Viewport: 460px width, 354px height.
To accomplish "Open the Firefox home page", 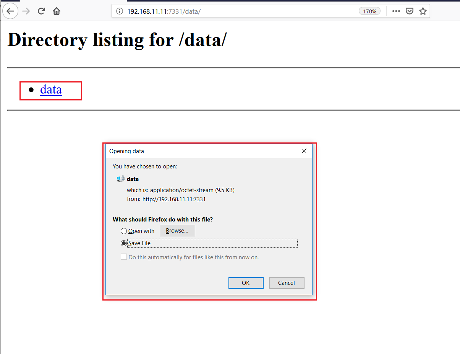I will click(x=57, y=11).
